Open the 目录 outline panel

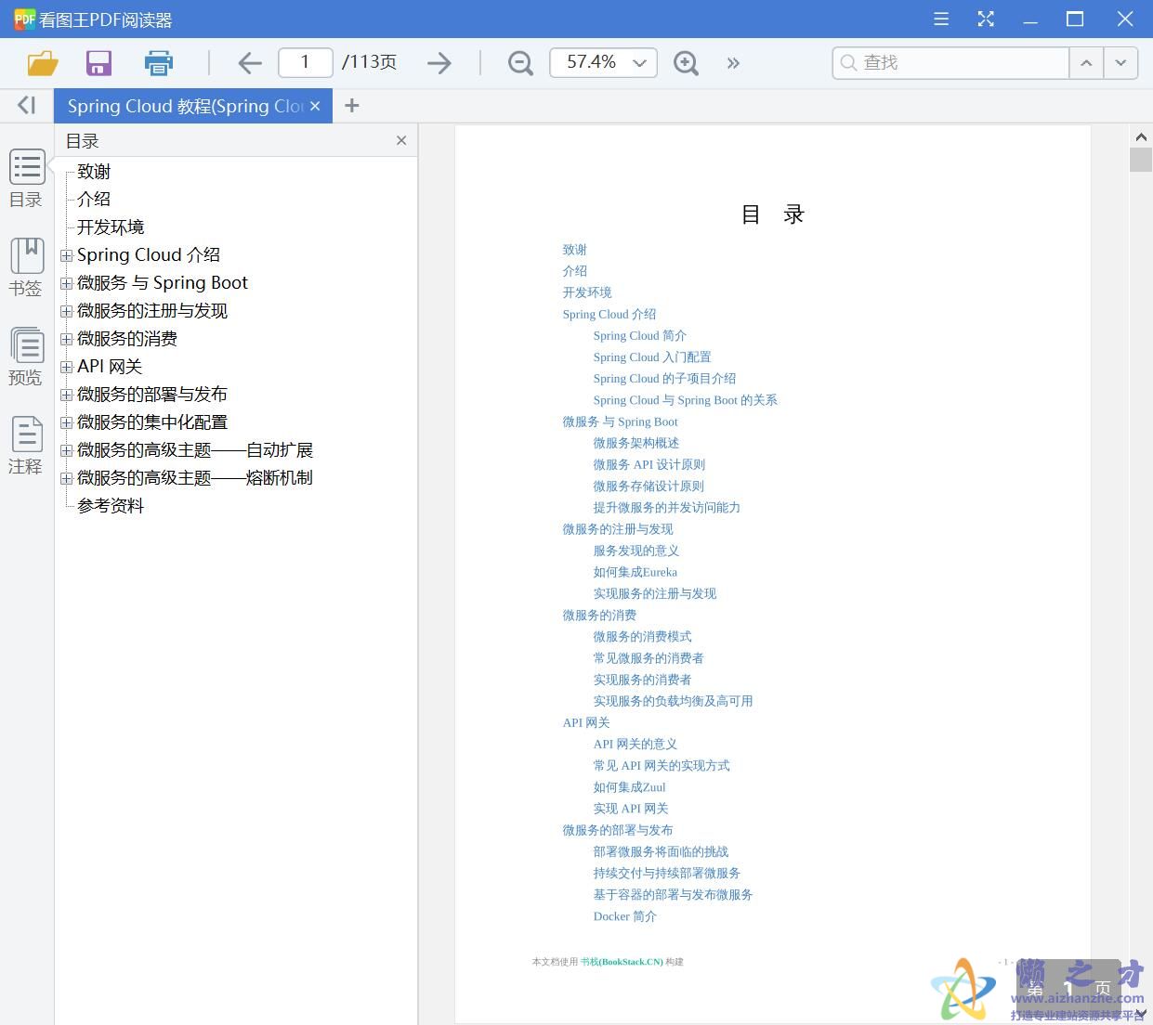[27, 179]
